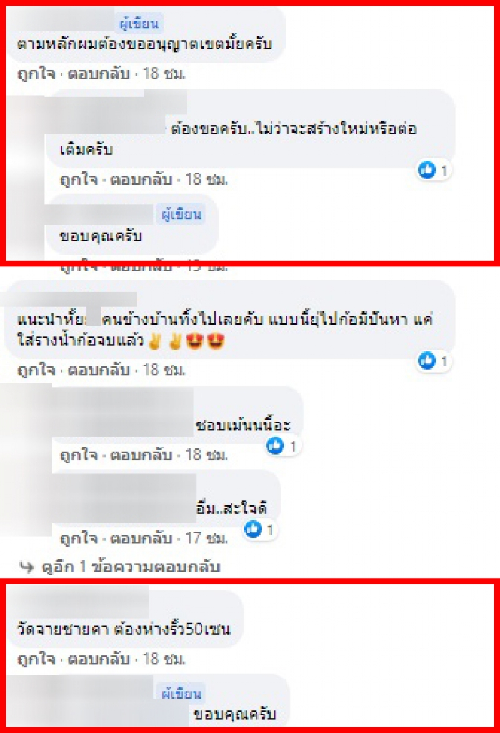Screen dimensions: 500x733
Task: Reply to the ชอบเม้นนี้อะ comment
Action: click(x=141, y=455)
